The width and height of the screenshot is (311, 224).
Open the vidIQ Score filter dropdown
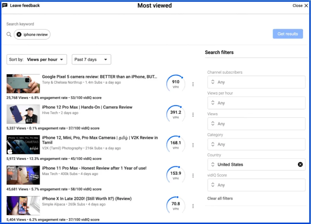pyautogui.click(x=256, y=185)
